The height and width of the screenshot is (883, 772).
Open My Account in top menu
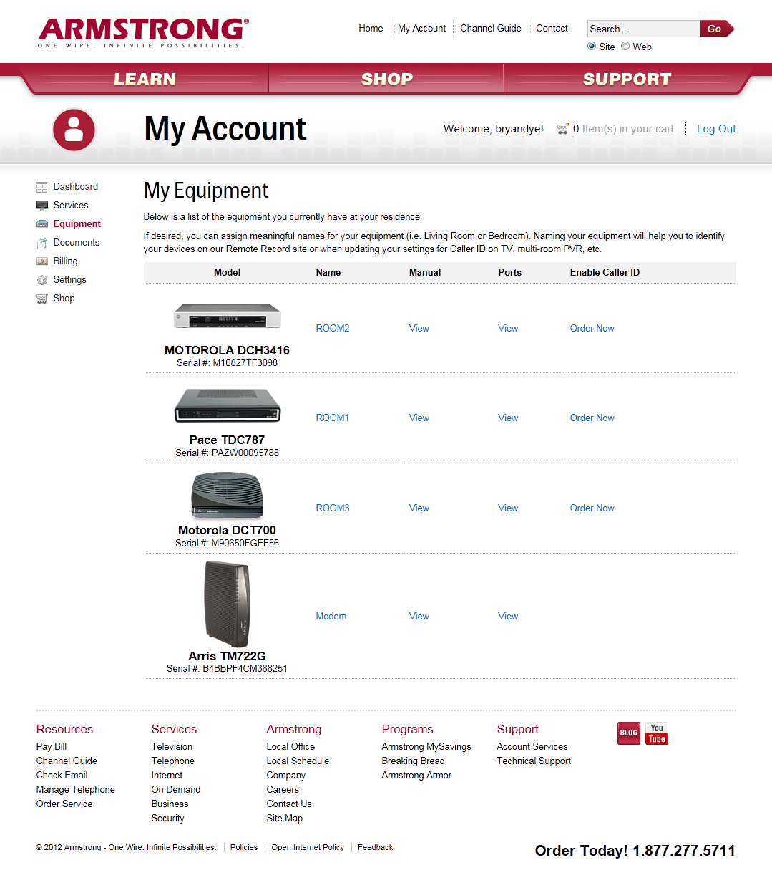pyautogui.click(x=421, y=29)
